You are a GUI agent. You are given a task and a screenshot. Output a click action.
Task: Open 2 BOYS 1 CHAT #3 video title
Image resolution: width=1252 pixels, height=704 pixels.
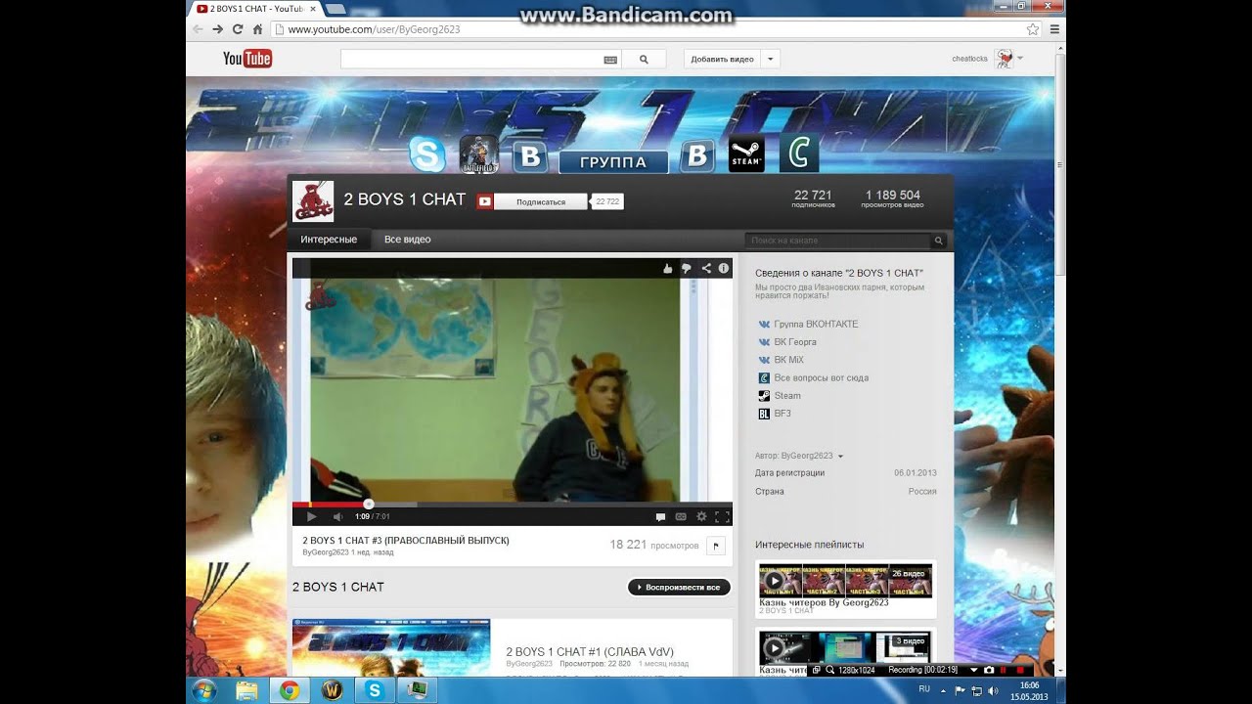pyautogui.click(x=406, y=541)
